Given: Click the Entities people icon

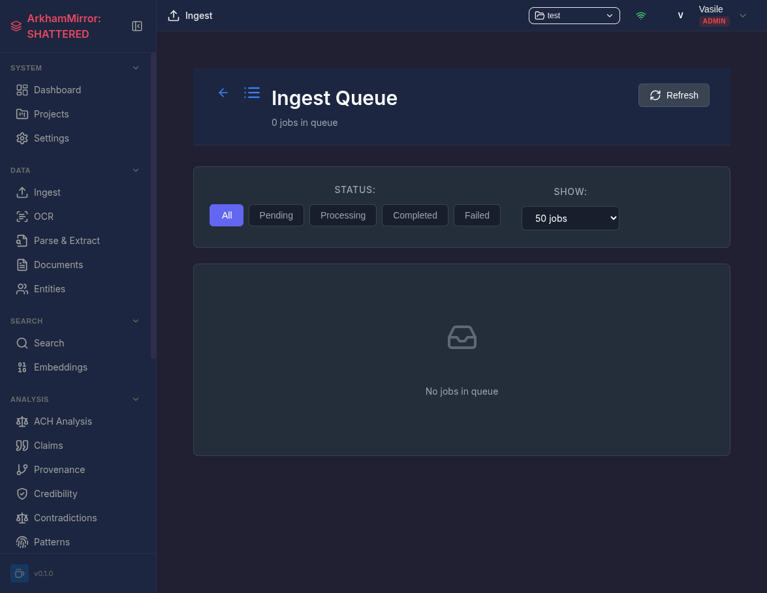Looking at the screenshot, I should coord(22,289).
